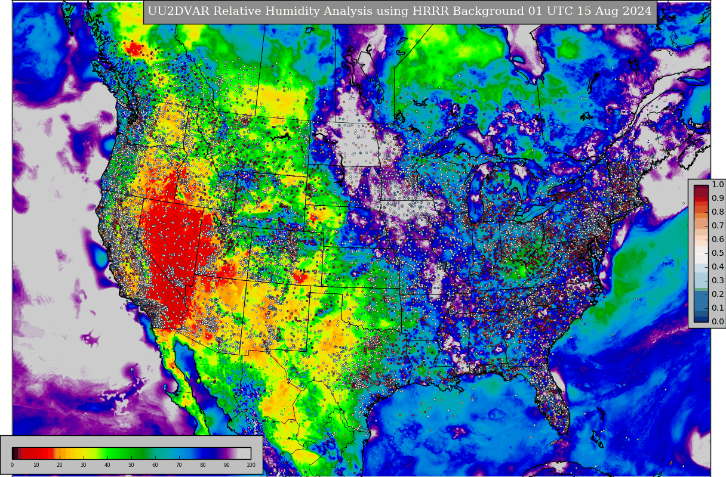Viewport: 726px width, 477px height.
Task: Click the 60 tick on humidity colorbar
Action: point(155,465)
